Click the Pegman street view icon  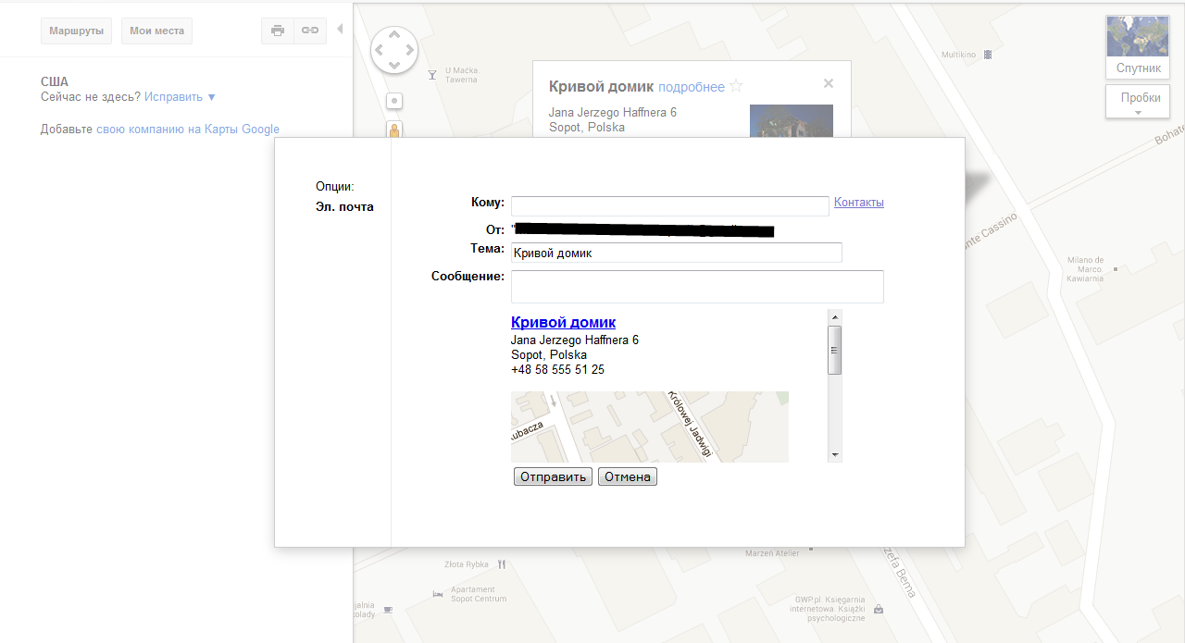click(x=394, y=130)
